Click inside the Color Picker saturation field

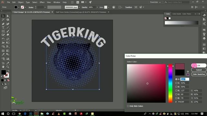(x=185, y=83)
